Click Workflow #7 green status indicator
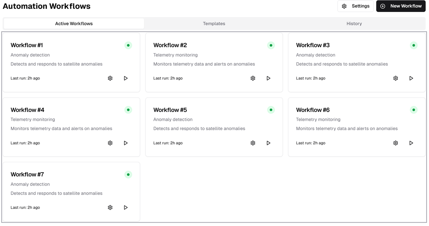Screen dimensions: 429x226 coord(128,175)
